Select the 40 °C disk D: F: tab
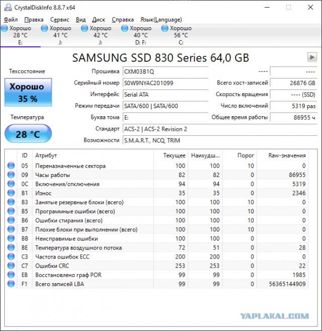 (141, 35)
